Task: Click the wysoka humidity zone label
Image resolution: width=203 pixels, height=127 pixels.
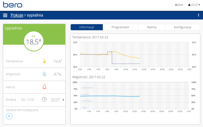Action: (x=85, y=94)
